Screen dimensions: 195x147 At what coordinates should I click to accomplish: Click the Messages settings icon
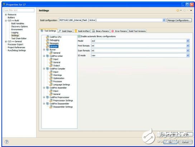[48, 43]
